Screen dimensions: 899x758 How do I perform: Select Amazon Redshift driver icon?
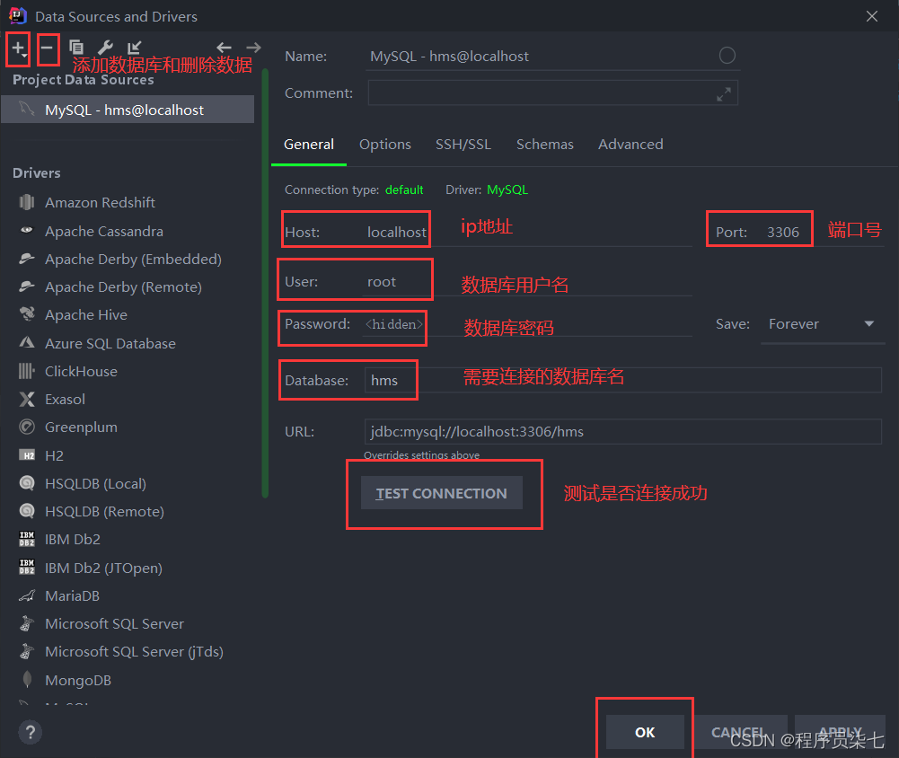(27, 202)
